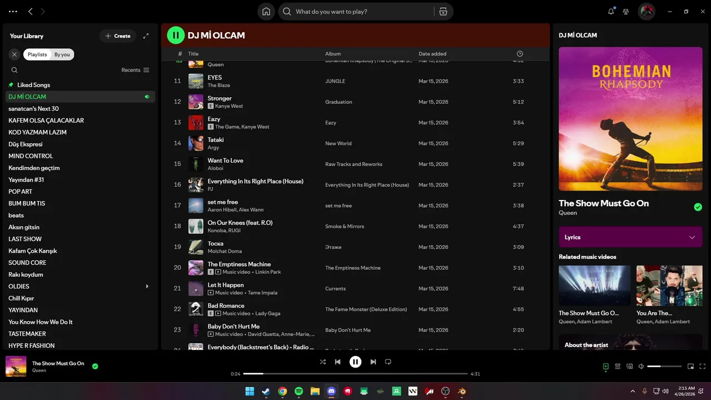Toggle shuffle in the player bar
The width and height of the screenshot is (711, 400).
(x=323, y=362)
